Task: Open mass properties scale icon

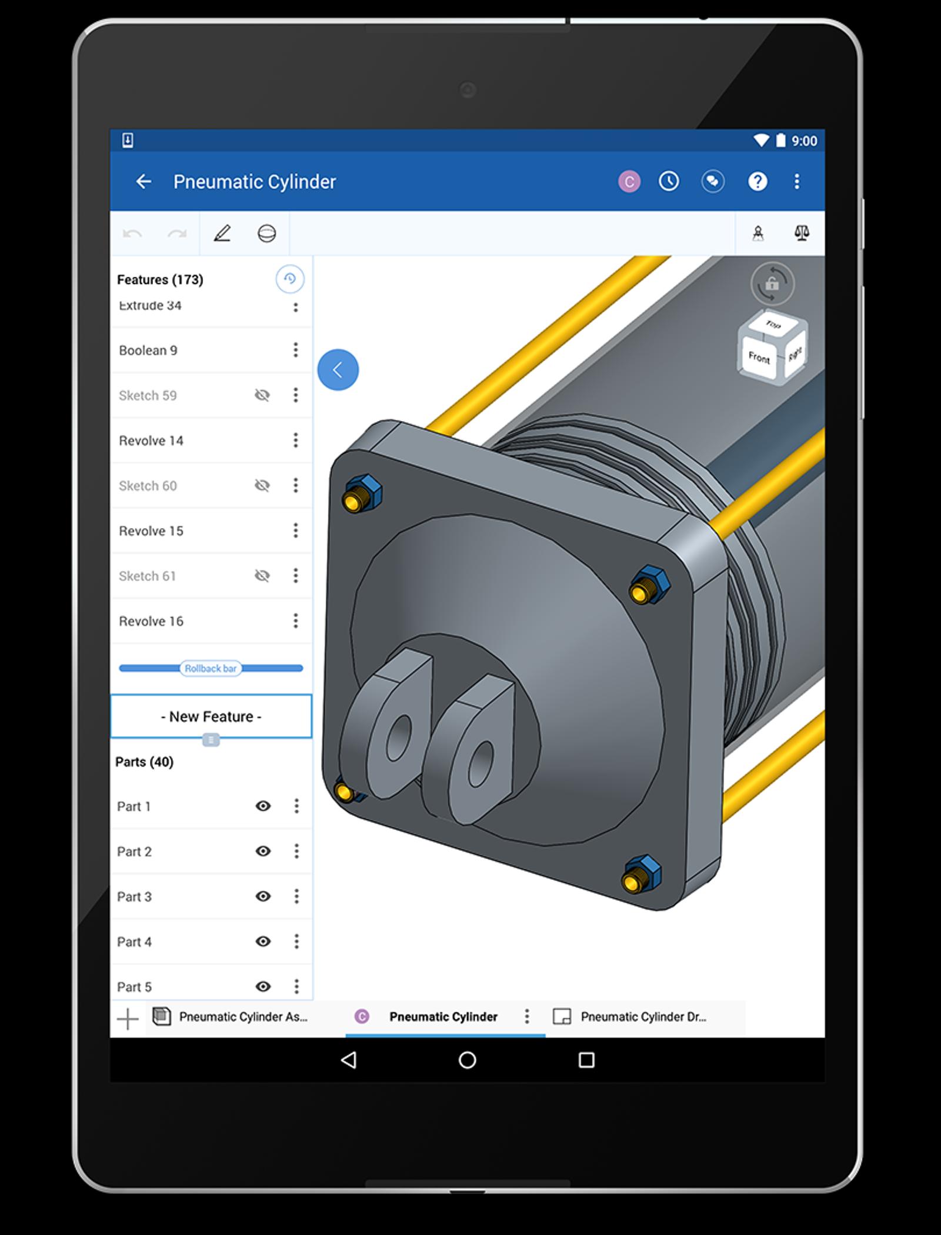Action: pyautogui.click(x=801, y=233)
